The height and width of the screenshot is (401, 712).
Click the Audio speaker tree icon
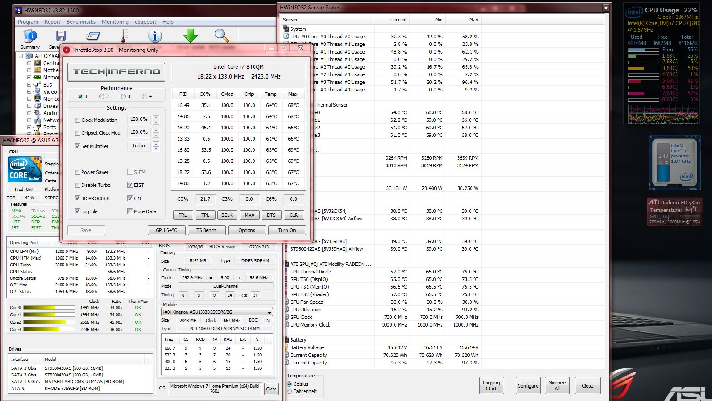tap(38, 113)
